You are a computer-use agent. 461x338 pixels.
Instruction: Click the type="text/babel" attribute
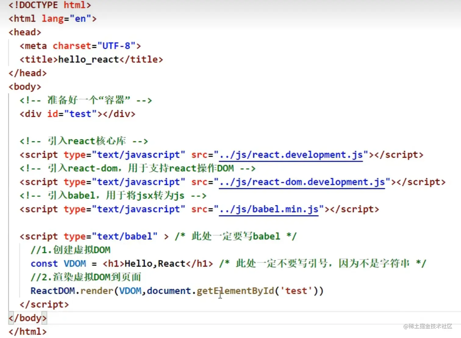click(x=111, y=236)
